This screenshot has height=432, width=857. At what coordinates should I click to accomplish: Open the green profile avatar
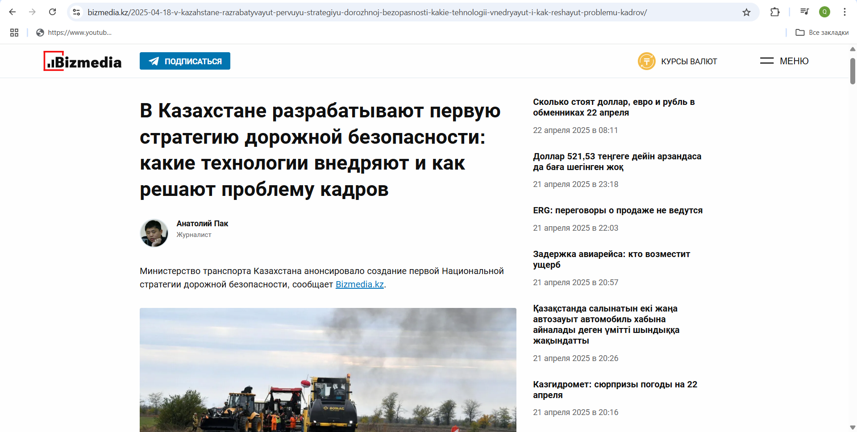click(824, 12)
